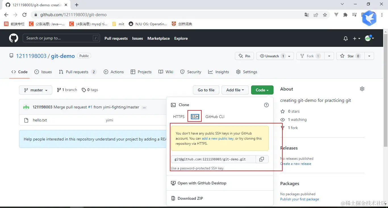Open the GitHub Octocat home logo
This screenshot has width=388, height=208.
tap(14, 38)
